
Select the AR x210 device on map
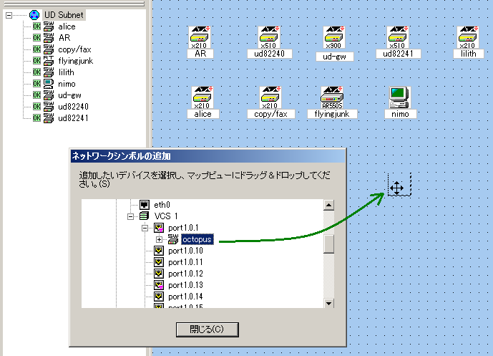click(x=200, y=37)
